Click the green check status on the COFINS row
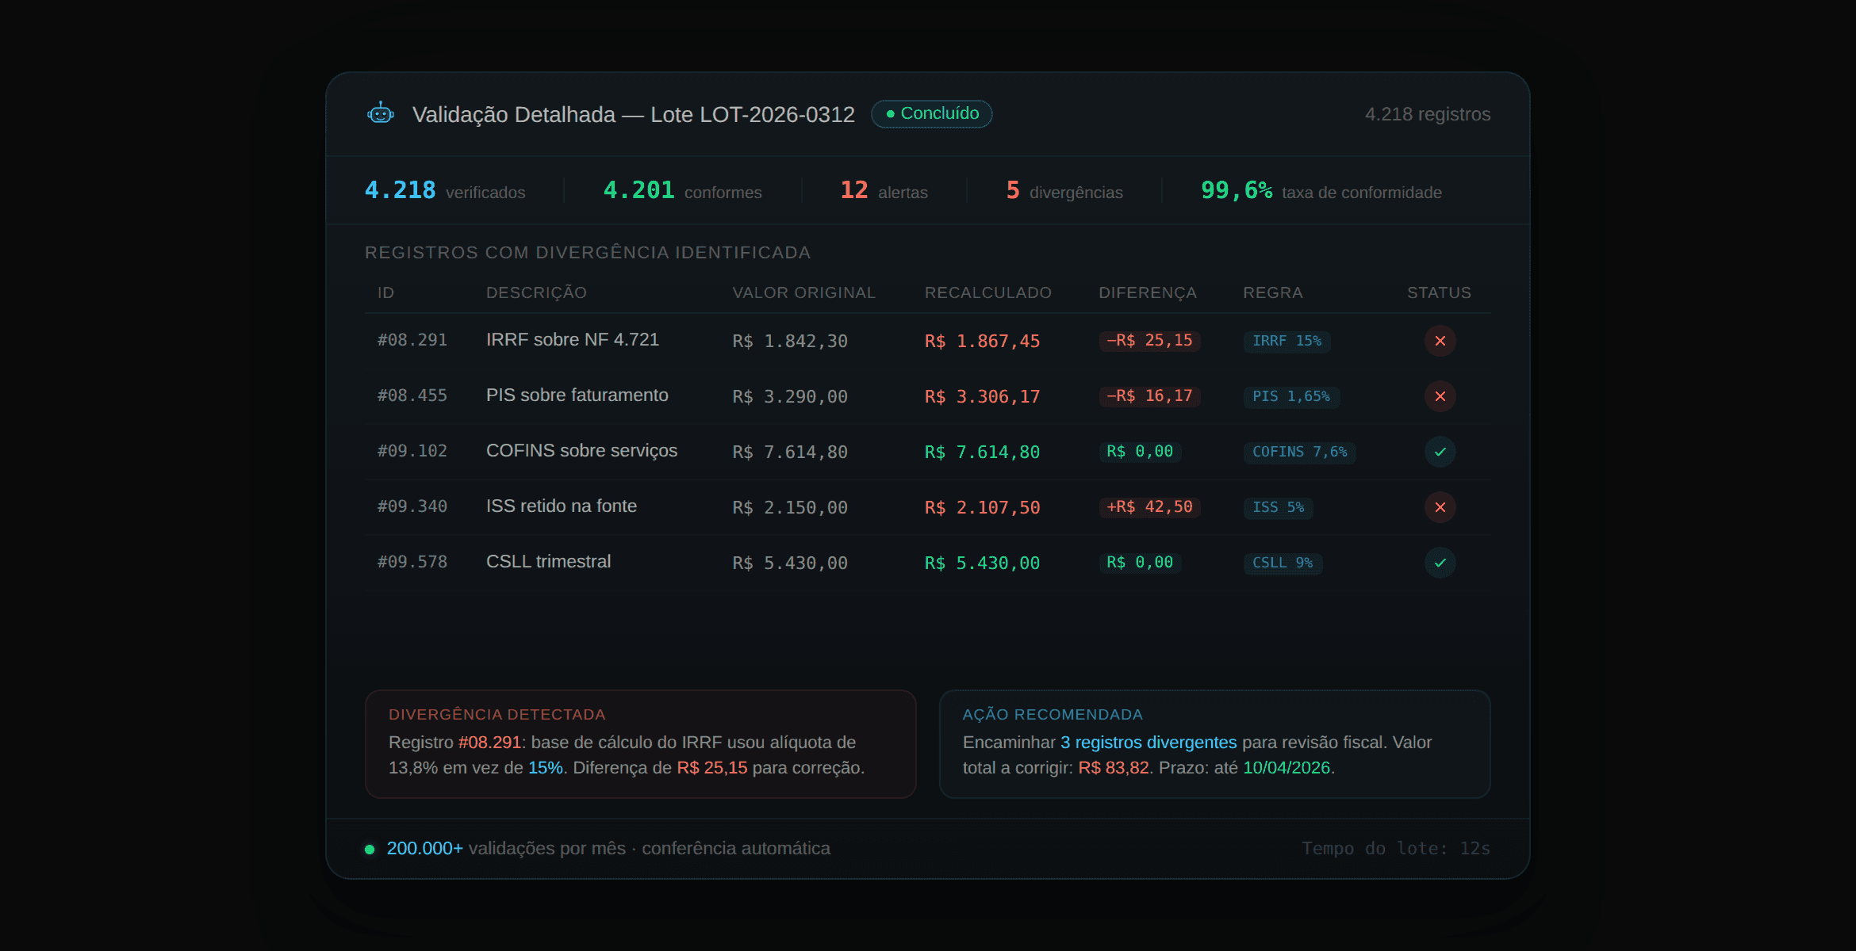 click(x=1440, y=452)
